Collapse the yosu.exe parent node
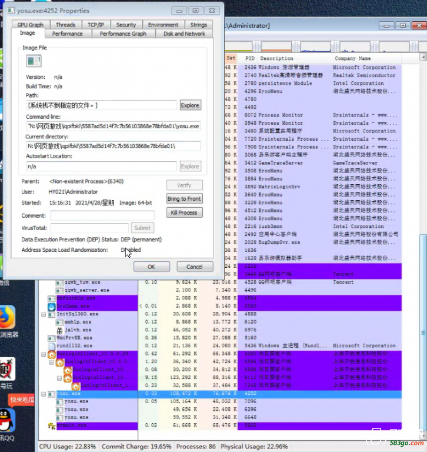 (44, 394)
